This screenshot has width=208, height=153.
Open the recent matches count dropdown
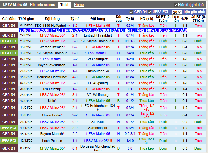click(x=177, y=12)
